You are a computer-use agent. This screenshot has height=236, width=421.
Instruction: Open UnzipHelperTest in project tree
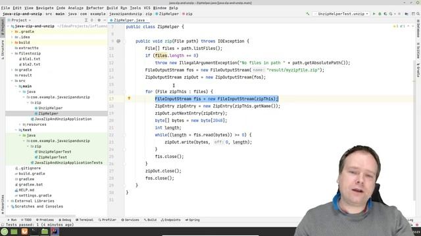53,151
